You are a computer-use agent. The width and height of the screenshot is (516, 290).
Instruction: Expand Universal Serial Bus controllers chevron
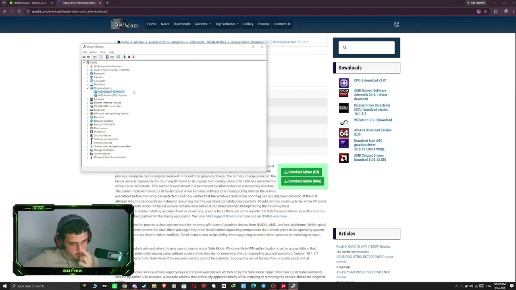87,157
